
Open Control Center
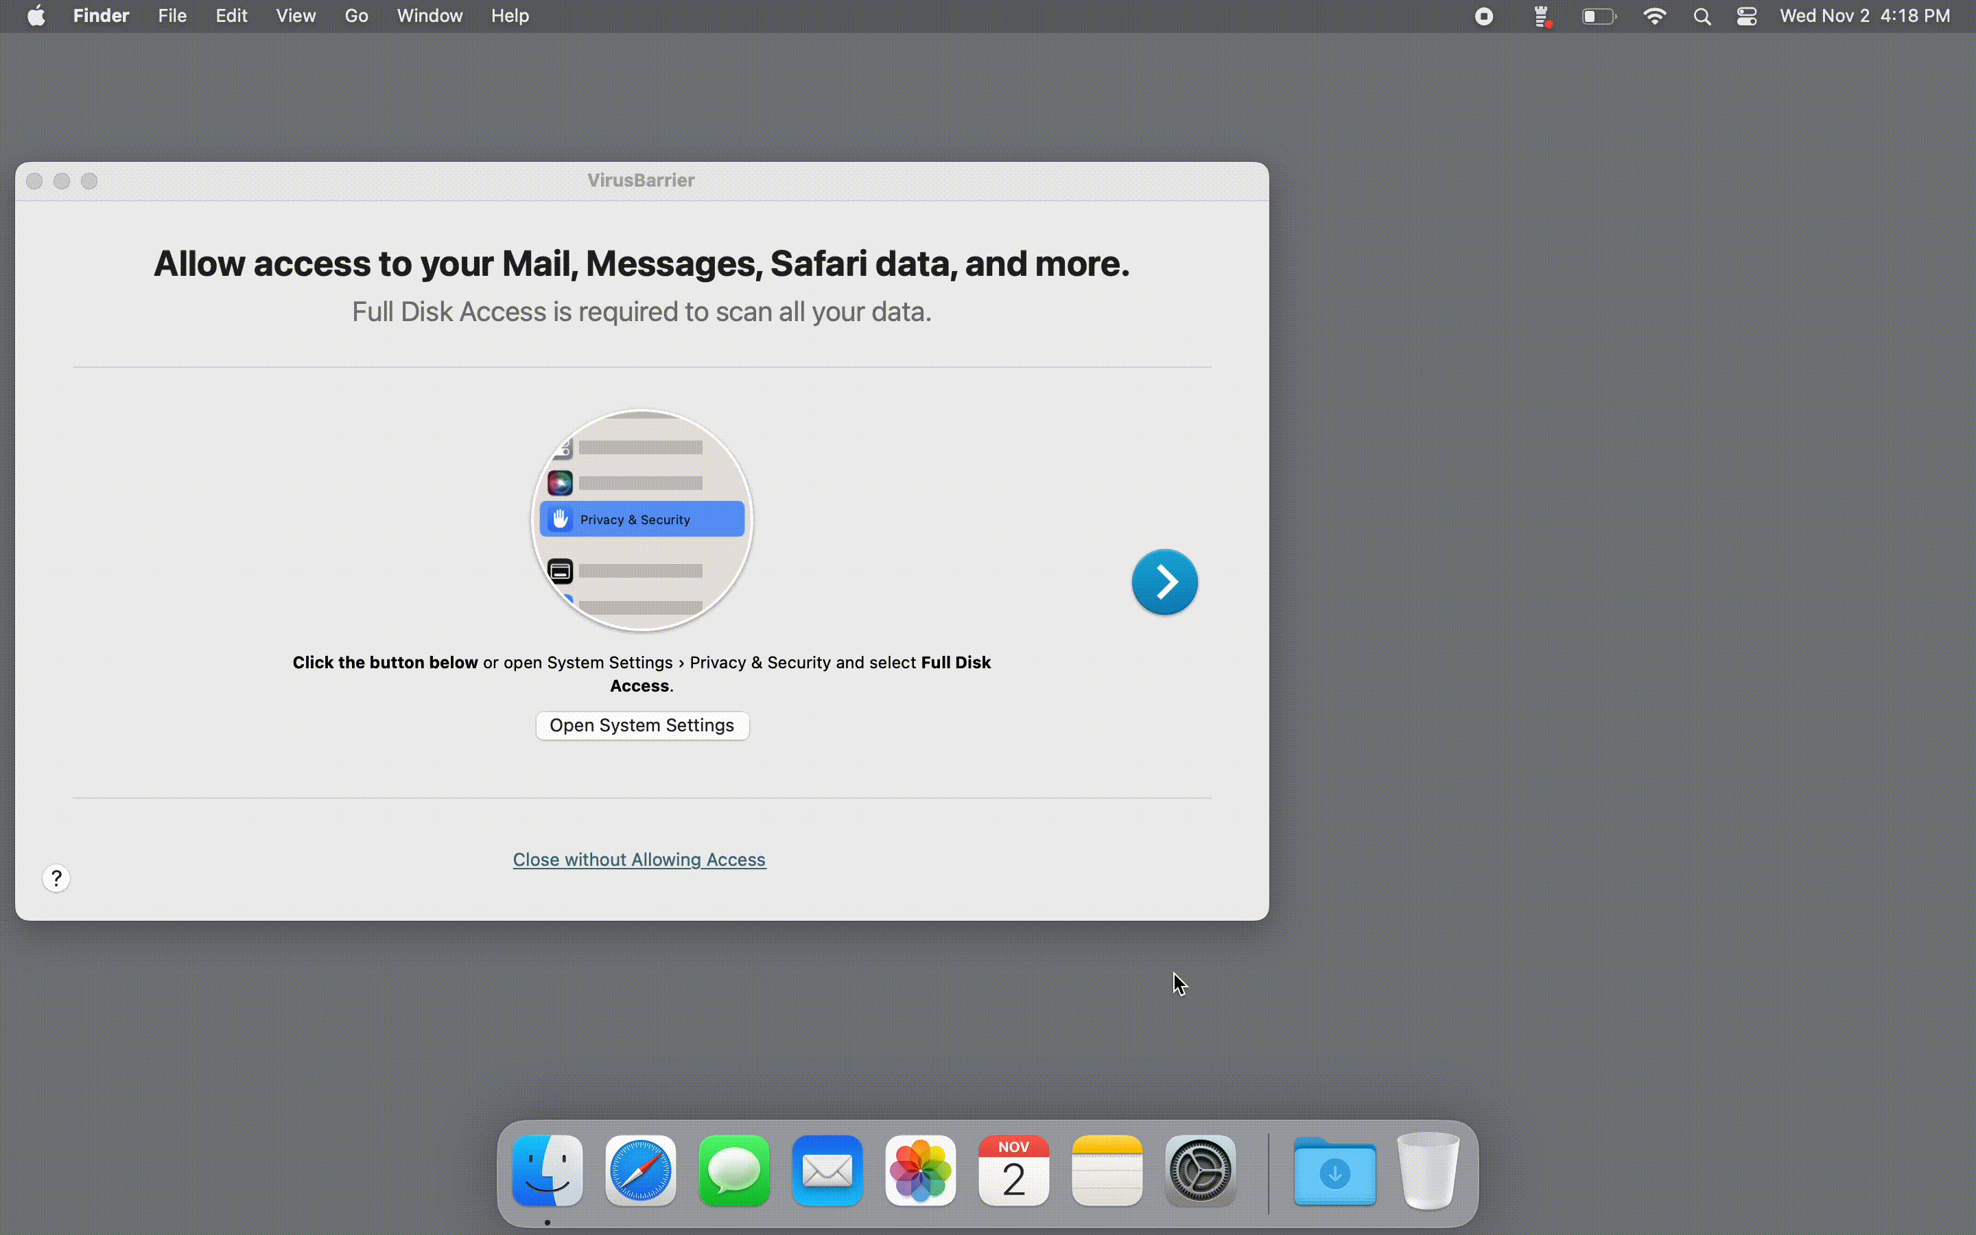pyautogui.click(x=1747, y=16)
